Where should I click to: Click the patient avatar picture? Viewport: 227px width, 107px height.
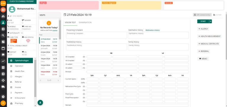(12, 9)
